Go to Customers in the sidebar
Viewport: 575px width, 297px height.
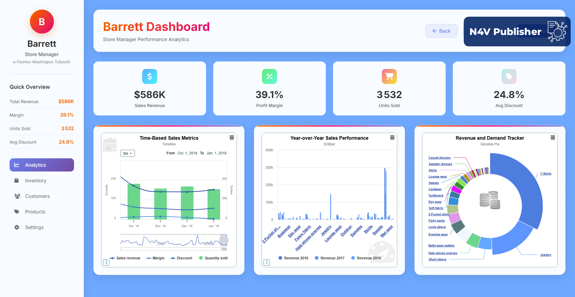[x=37, y=196]
